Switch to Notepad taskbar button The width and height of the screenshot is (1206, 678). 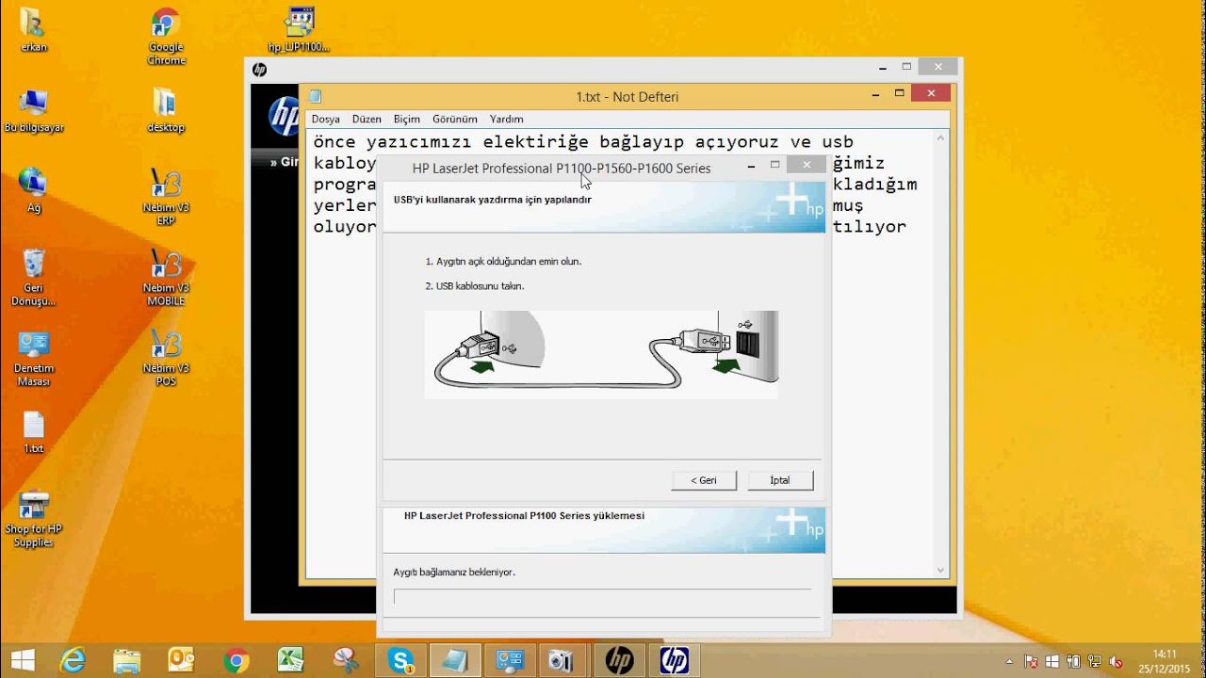(x=455, y=660)
